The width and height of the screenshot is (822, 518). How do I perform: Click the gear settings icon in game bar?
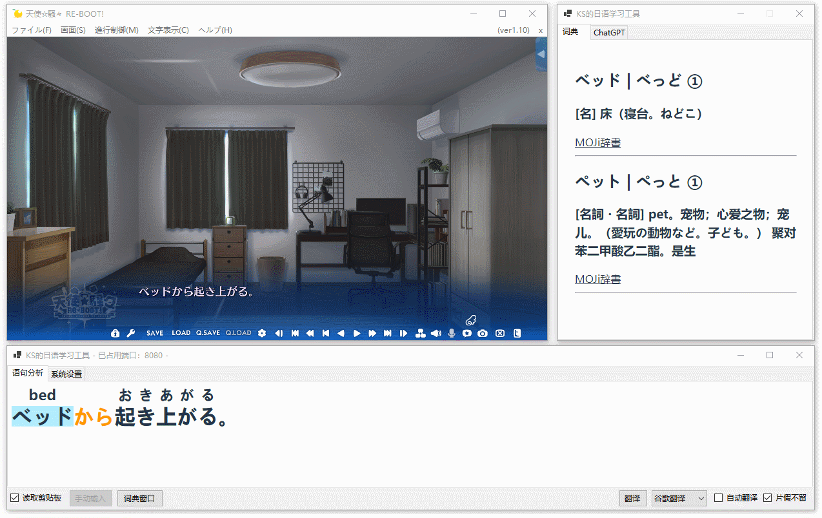click(x=262, y=333)
